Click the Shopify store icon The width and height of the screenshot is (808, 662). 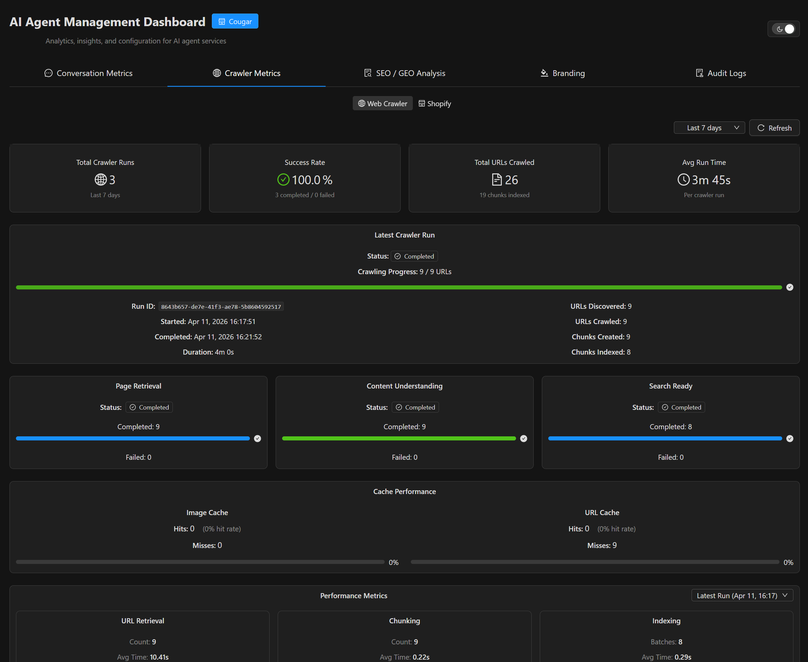tap(422, 103)
